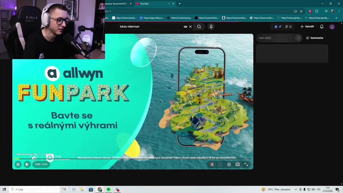Viewport: 343px width, 193px height.
Task: Open the vidIQ trophy icon in header
Action: (286, 27)
